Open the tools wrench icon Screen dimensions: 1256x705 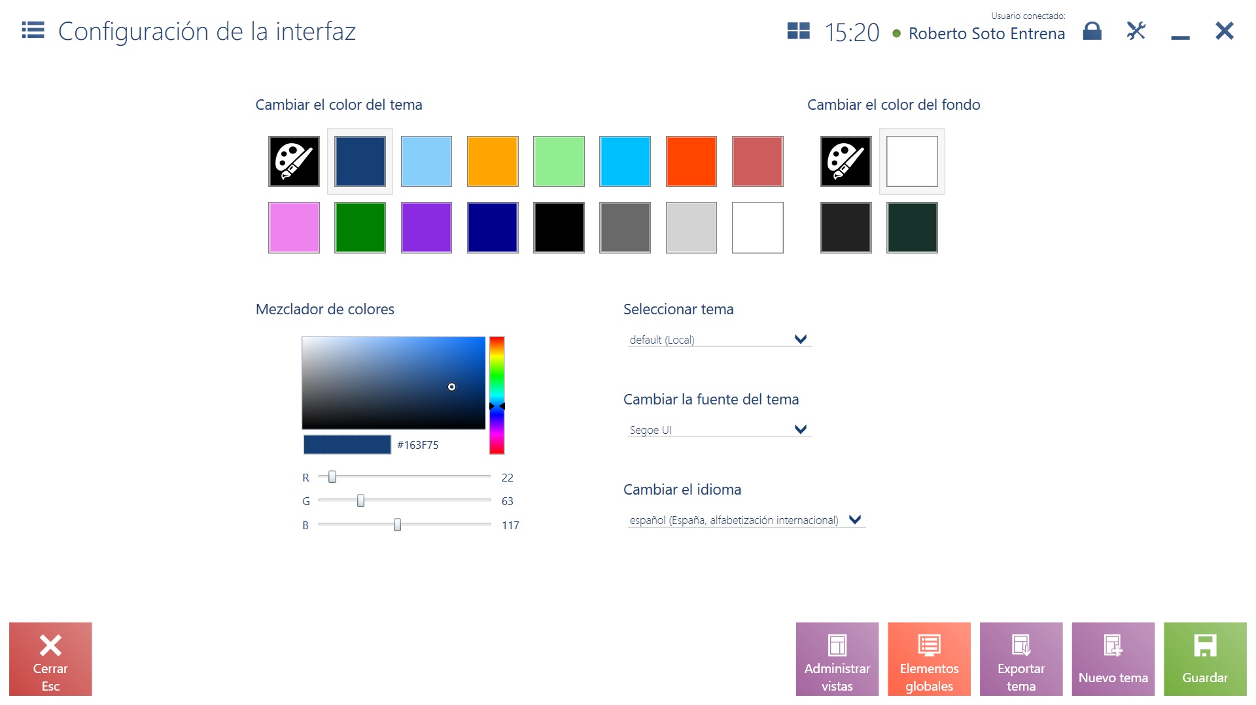pyautogui.click(x=1136, y=31)
